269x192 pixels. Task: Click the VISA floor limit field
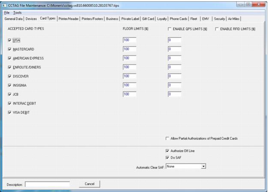[x=129, y=40]
